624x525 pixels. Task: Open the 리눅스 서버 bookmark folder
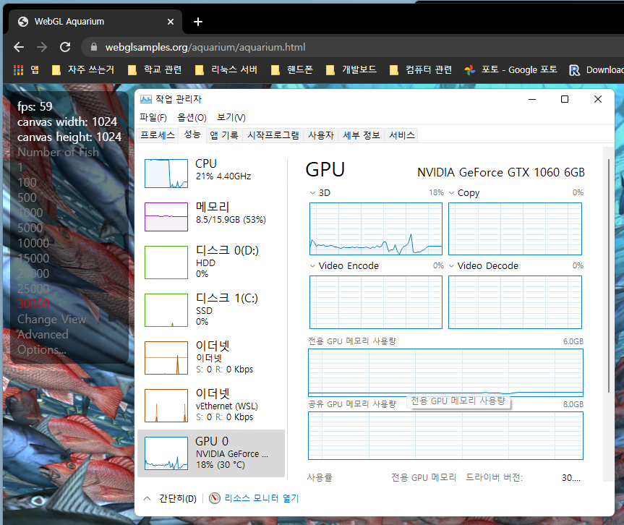click(226, 70)
